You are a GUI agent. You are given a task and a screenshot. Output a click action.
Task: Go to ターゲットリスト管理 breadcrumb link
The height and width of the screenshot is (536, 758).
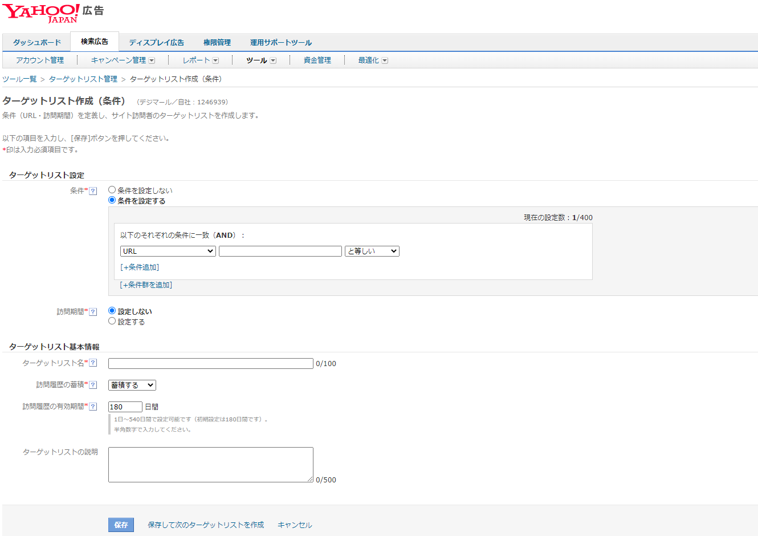83,79
